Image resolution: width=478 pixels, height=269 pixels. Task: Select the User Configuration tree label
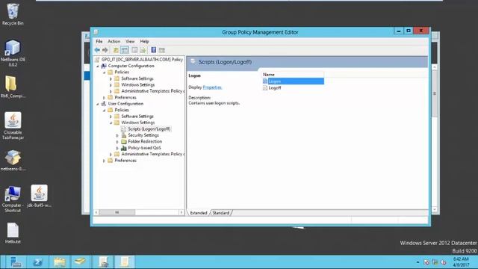pyautogui.click(x=125, y=104)
